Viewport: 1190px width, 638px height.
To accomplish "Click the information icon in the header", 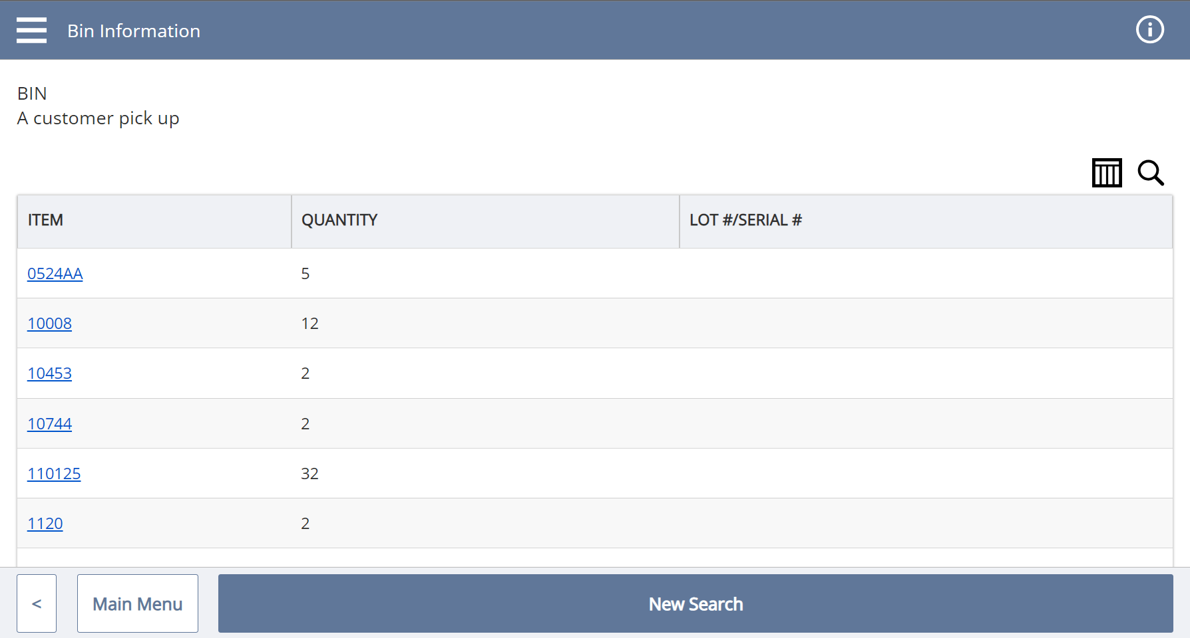I will click(x=1149, y=29).
